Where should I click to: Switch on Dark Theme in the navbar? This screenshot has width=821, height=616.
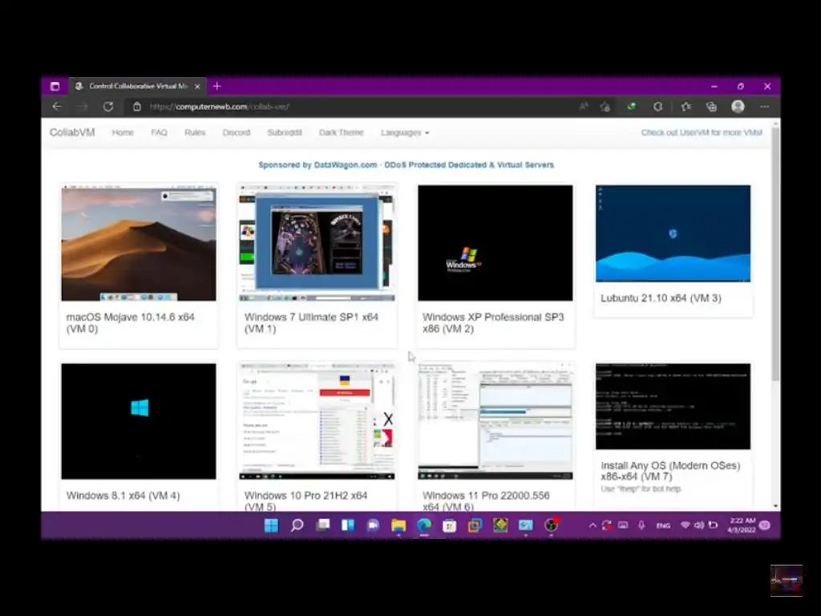(341, 132)
